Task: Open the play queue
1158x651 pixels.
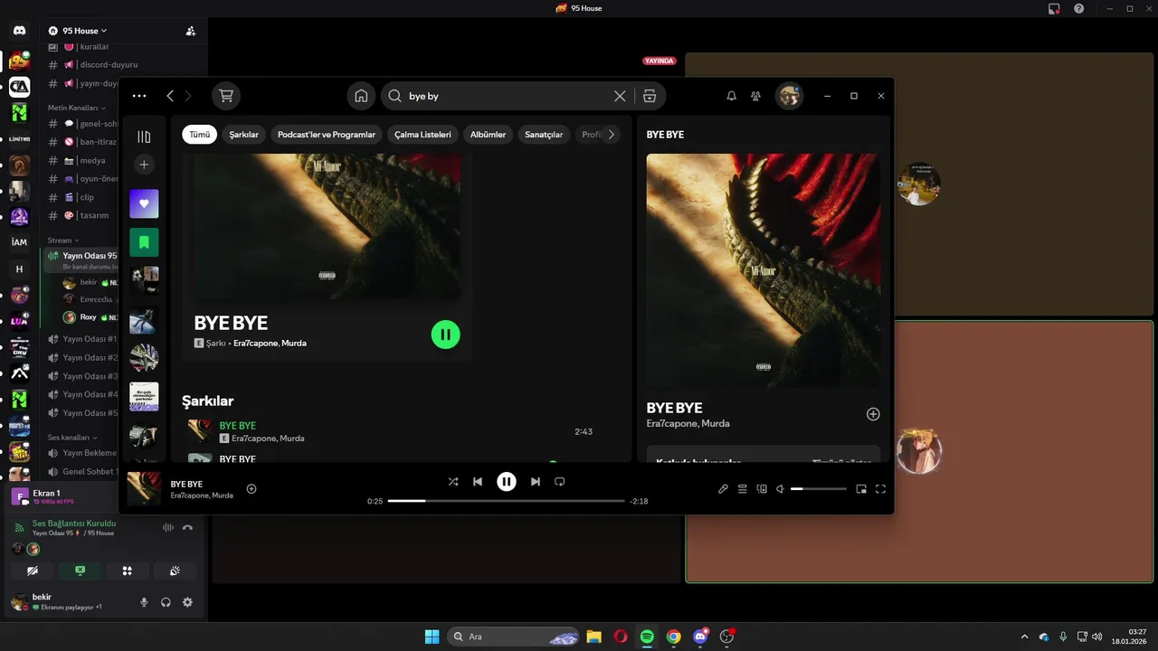Action: (742, 489)
